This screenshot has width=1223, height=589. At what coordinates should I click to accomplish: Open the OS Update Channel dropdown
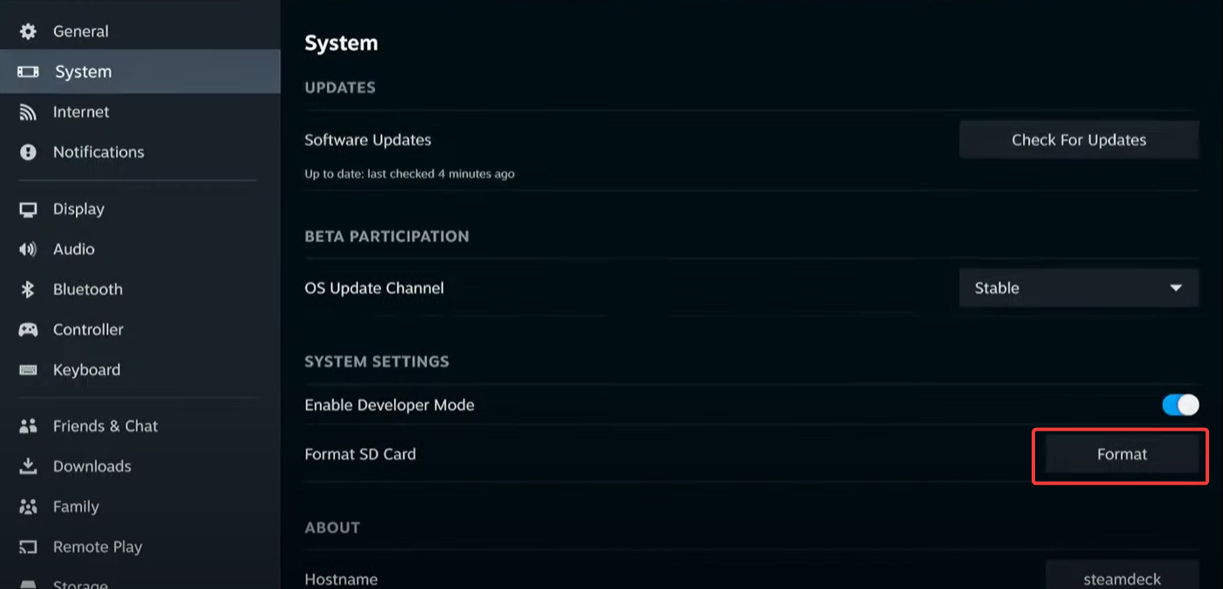click(1079, 288)
